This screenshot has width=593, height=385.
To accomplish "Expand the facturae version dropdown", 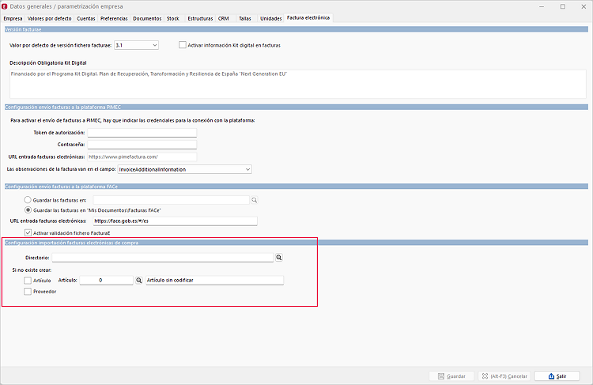I will pyautogui.click(x=136, y=45).
